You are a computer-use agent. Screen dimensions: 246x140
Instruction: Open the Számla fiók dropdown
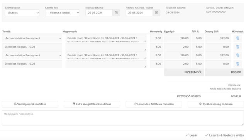63,13
